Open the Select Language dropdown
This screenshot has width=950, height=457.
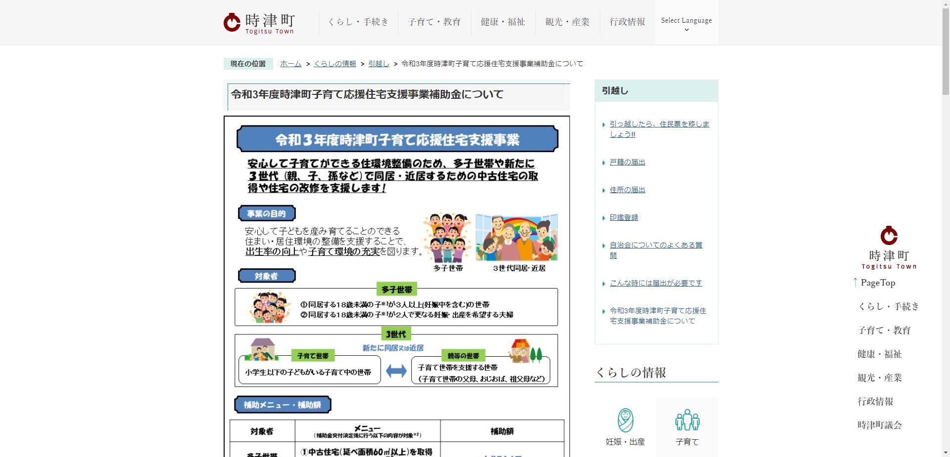coord(686,22)
